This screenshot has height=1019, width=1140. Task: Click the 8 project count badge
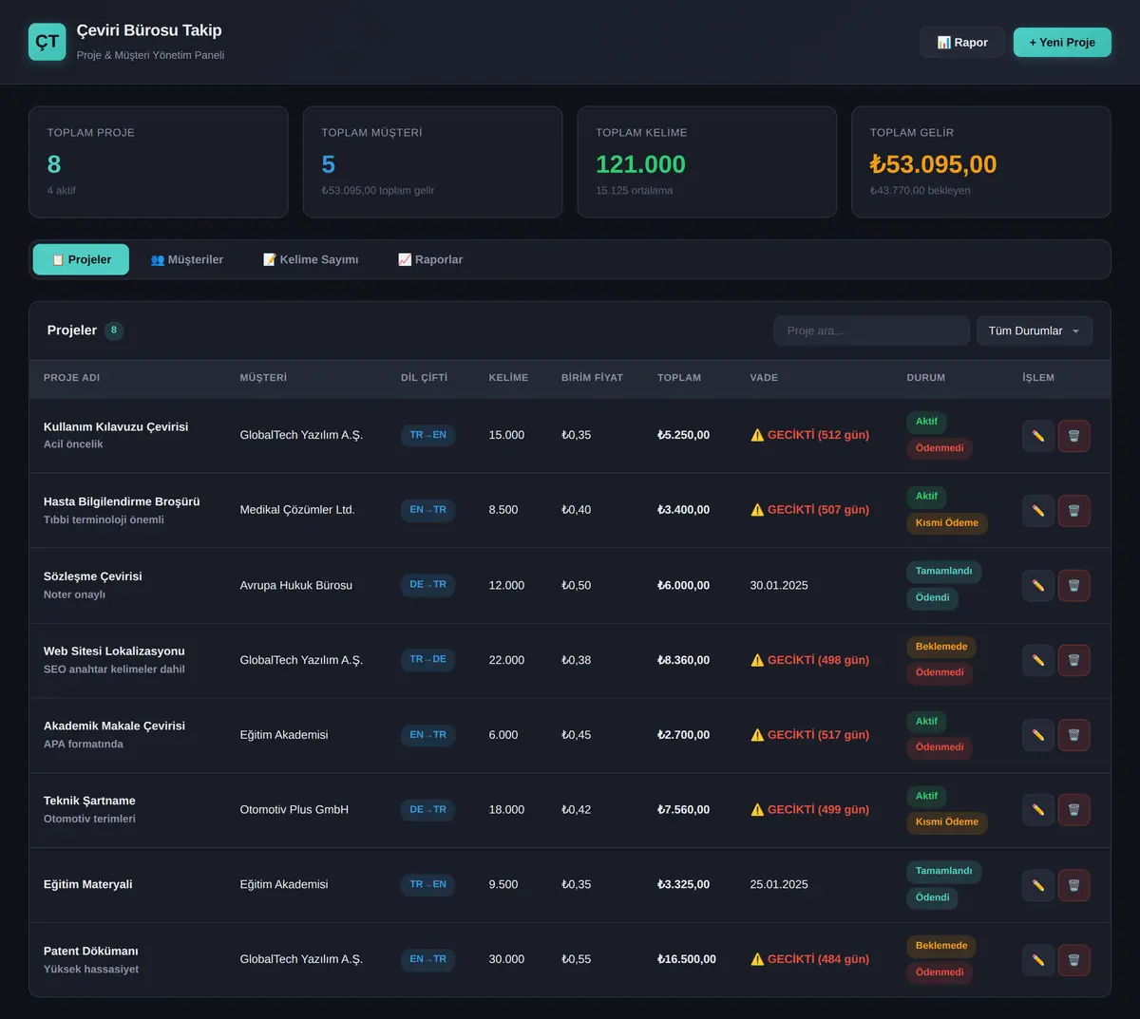pyautogui.click(x=114, y=330)
